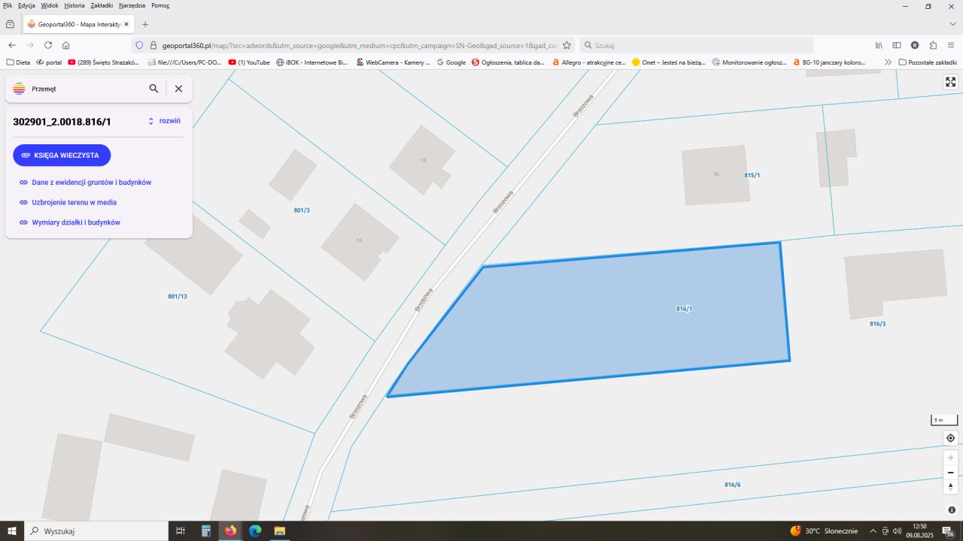Viewport: 963px width, 541px height.
Task: Zoom in on the map
Action: pyautogui.click(x=950, y=458)
